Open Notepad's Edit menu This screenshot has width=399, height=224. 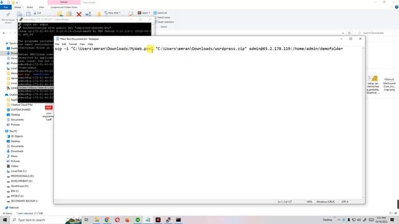pyautogui.click(x=64, y=44)
